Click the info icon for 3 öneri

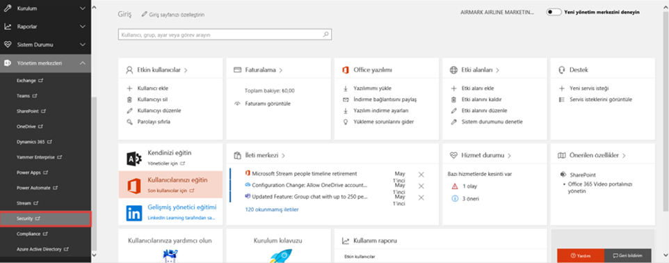coord(454,198)
